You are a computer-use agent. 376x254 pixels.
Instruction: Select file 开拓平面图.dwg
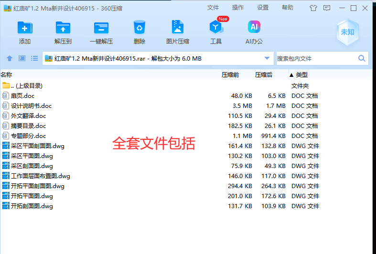click(32, 196)
